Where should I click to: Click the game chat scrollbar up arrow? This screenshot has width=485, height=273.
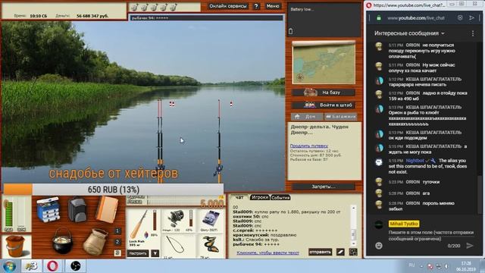coord(354,208)
